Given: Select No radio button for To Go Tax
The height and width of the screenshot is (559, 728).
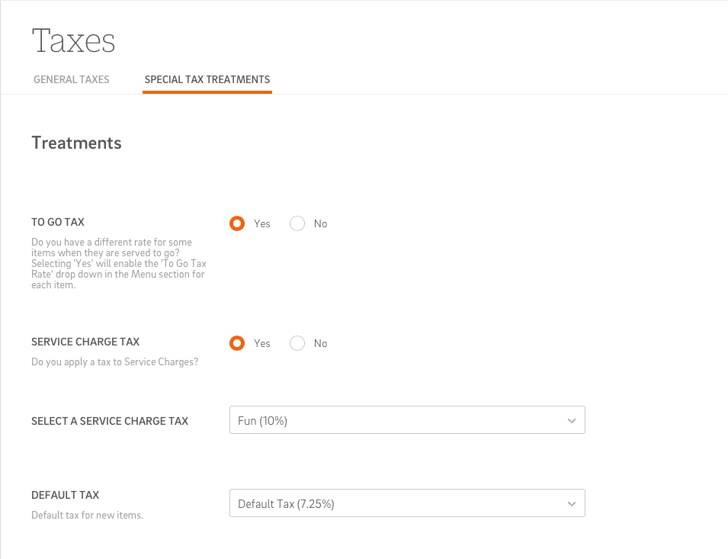Looking at the screenshot, I should pyautogui.click(x=297, y=223).
